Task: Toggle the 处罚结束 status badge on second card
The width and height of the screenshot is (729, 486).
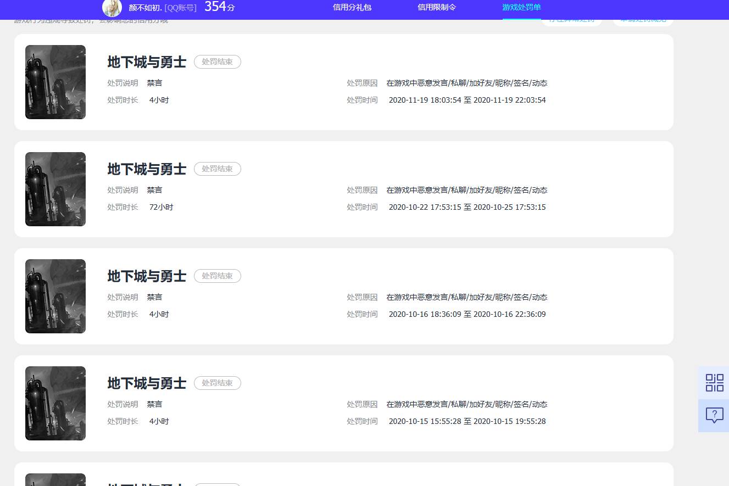Action: 218,169
